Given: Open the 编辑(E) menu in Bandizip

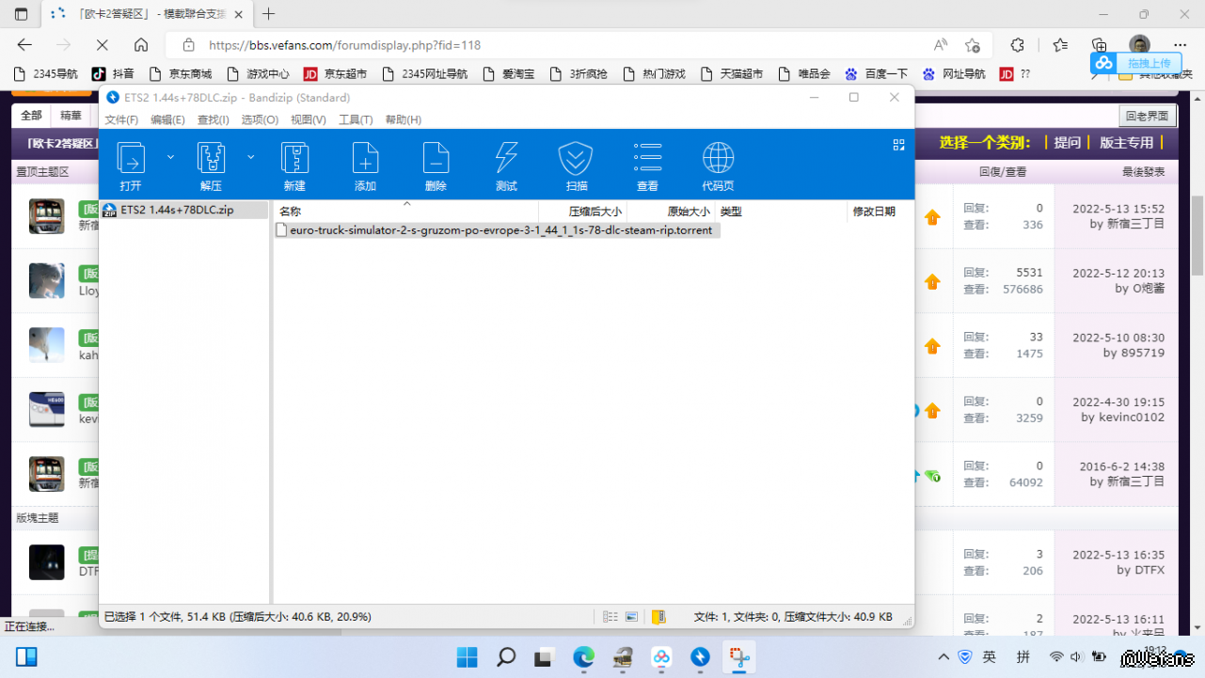Looking at the screenshot, I should (x=167, y=119).
